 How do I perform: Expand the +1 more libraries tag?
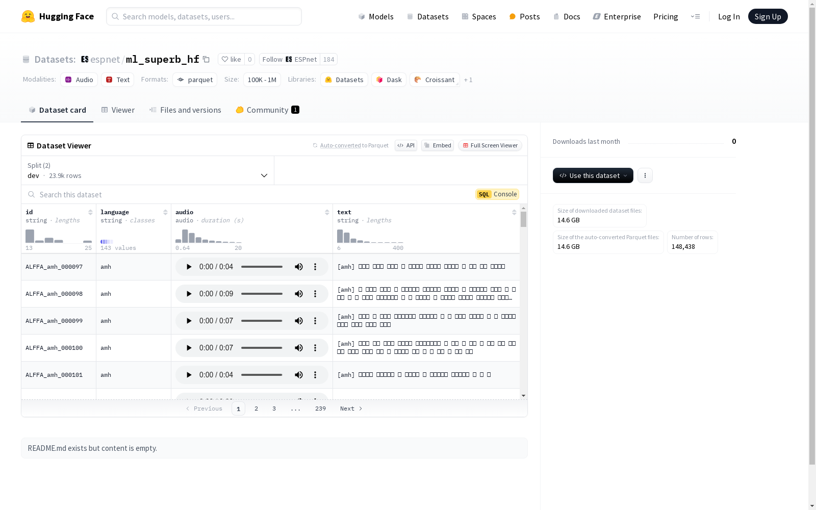coord(468,80)
